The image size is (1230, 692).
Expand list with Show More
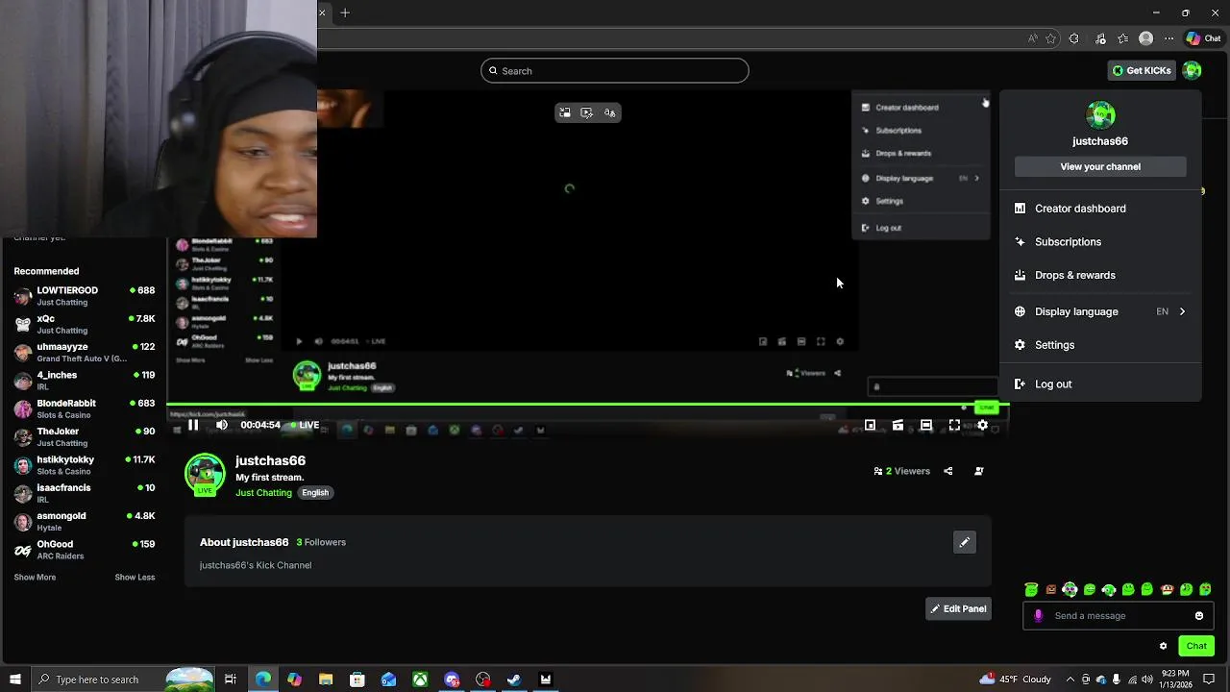[35, 578]
